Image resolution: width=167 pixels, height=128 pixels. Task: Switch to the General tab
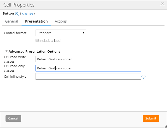tap(12, 21)
